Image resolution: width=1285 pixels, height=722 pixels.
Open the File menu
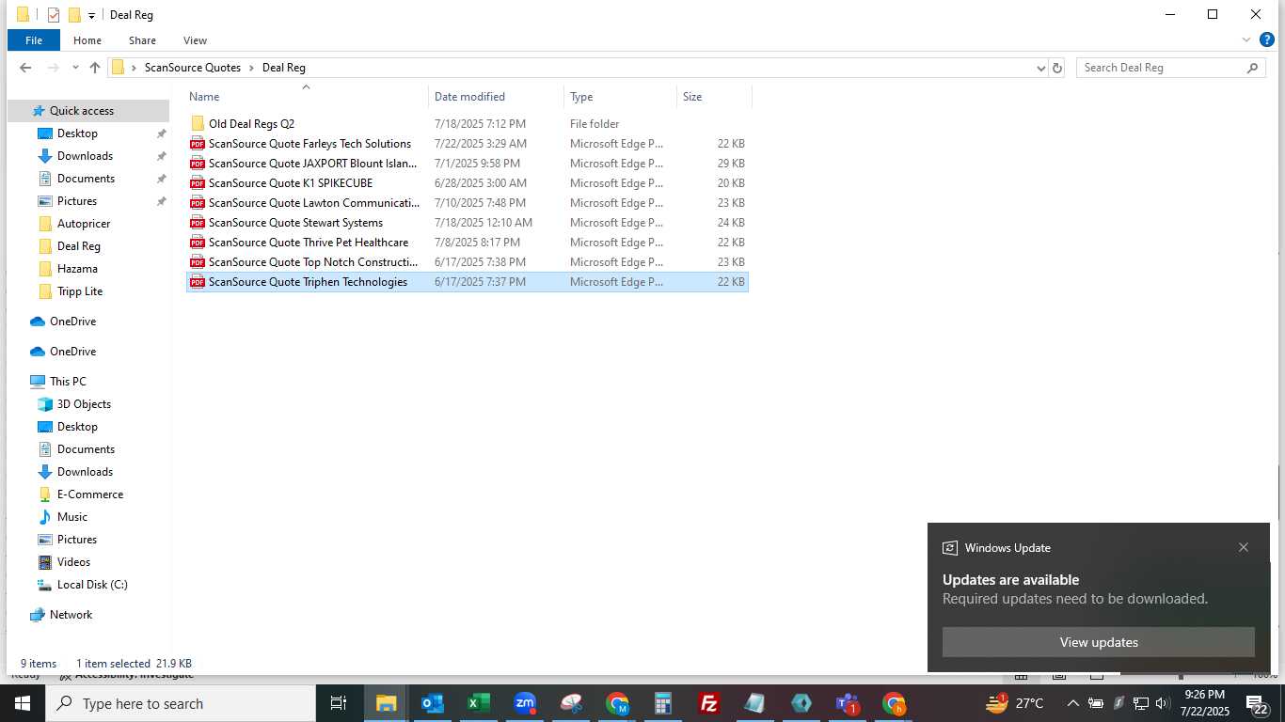pos(34,40)
